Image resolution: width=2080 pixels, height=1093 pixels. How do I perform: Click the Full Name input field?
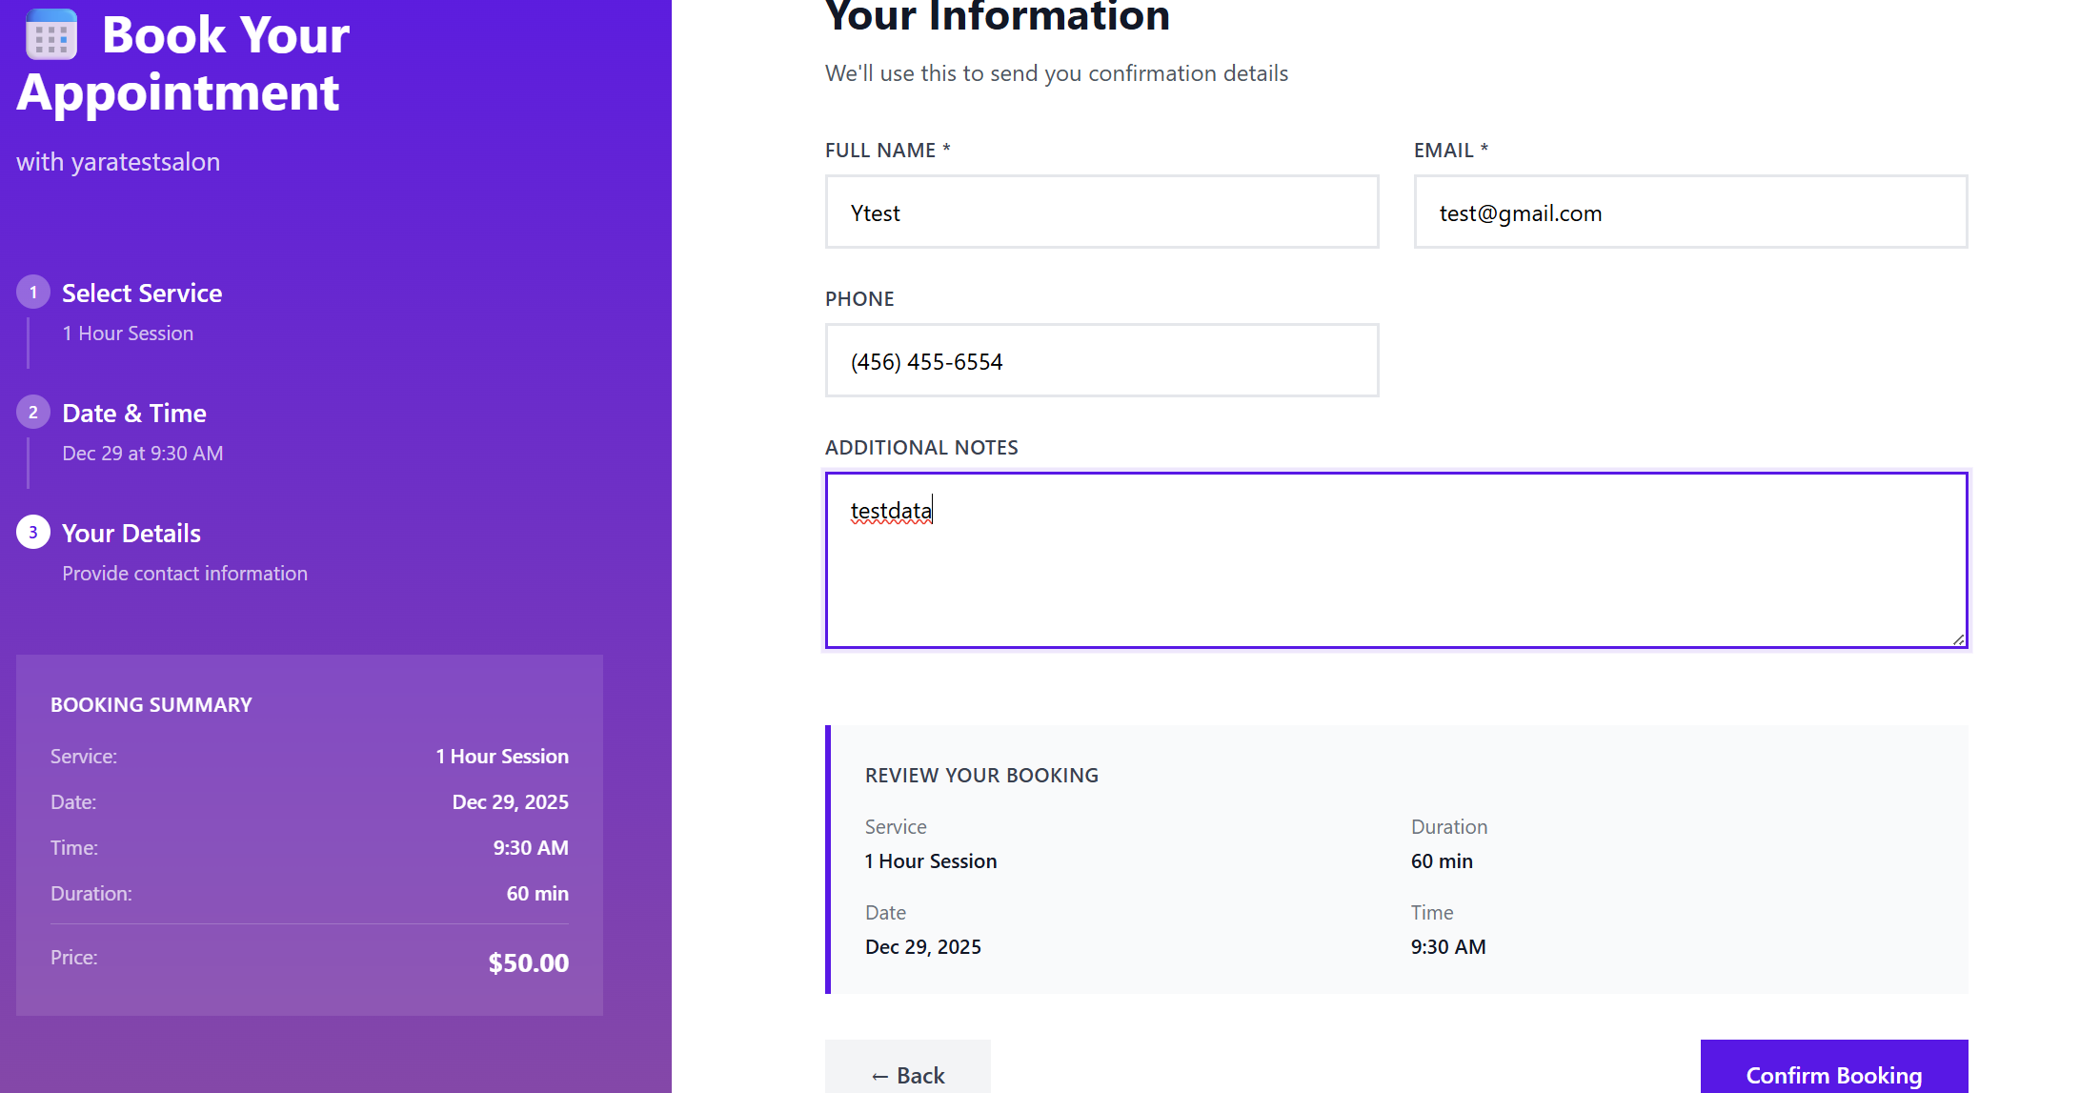click(1101, 213)
